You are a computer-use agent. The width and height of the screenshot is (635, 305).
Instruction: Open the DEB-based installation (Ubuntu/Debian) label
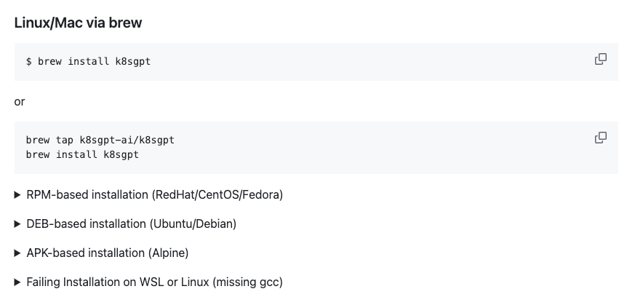[x=131, y=223]
